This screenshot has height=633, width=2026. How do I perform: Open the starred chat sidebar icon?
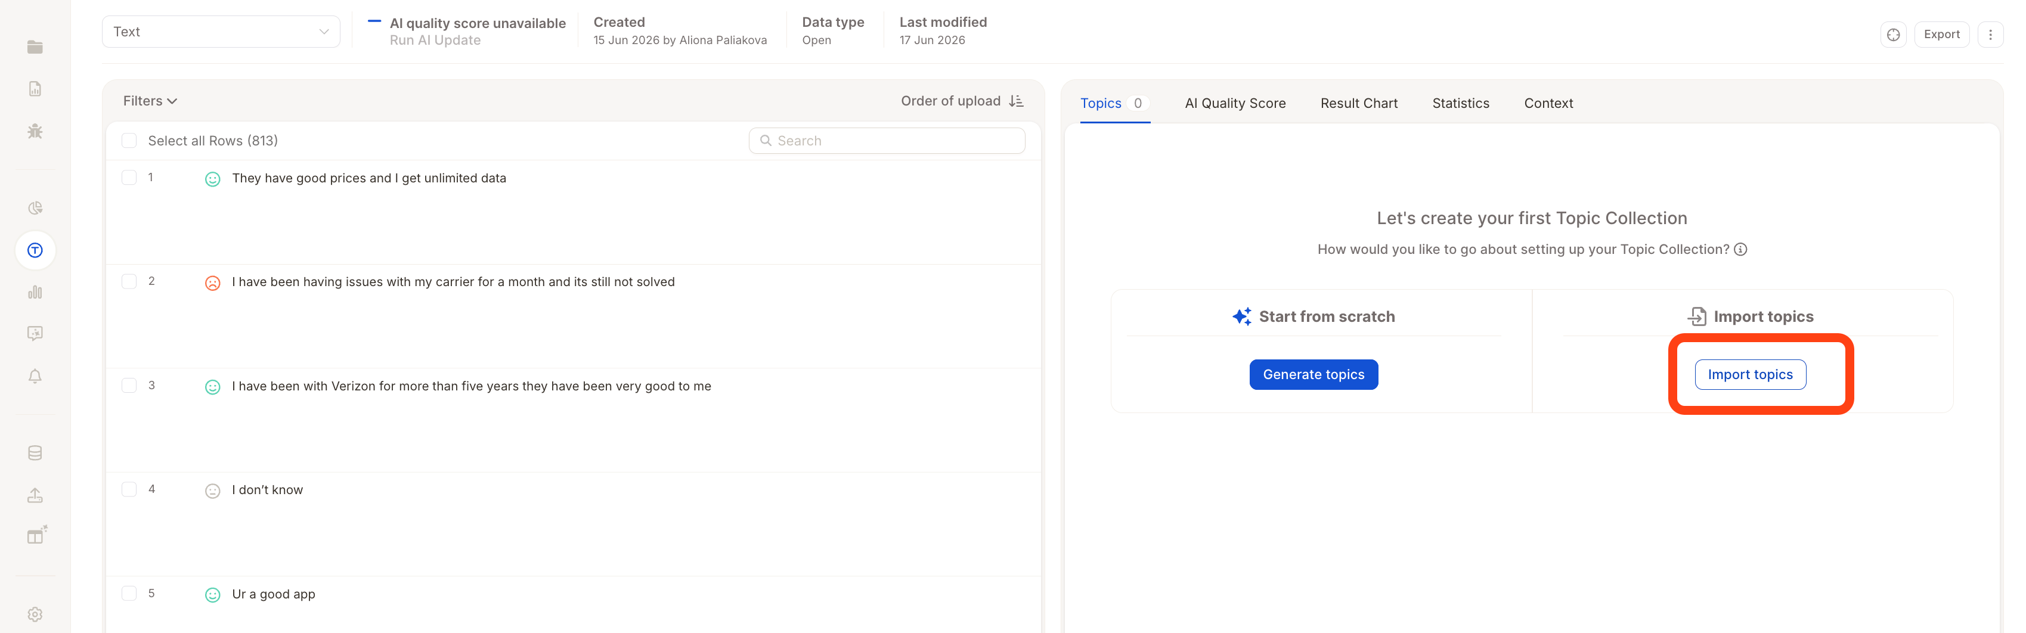(x=35, y=333)
